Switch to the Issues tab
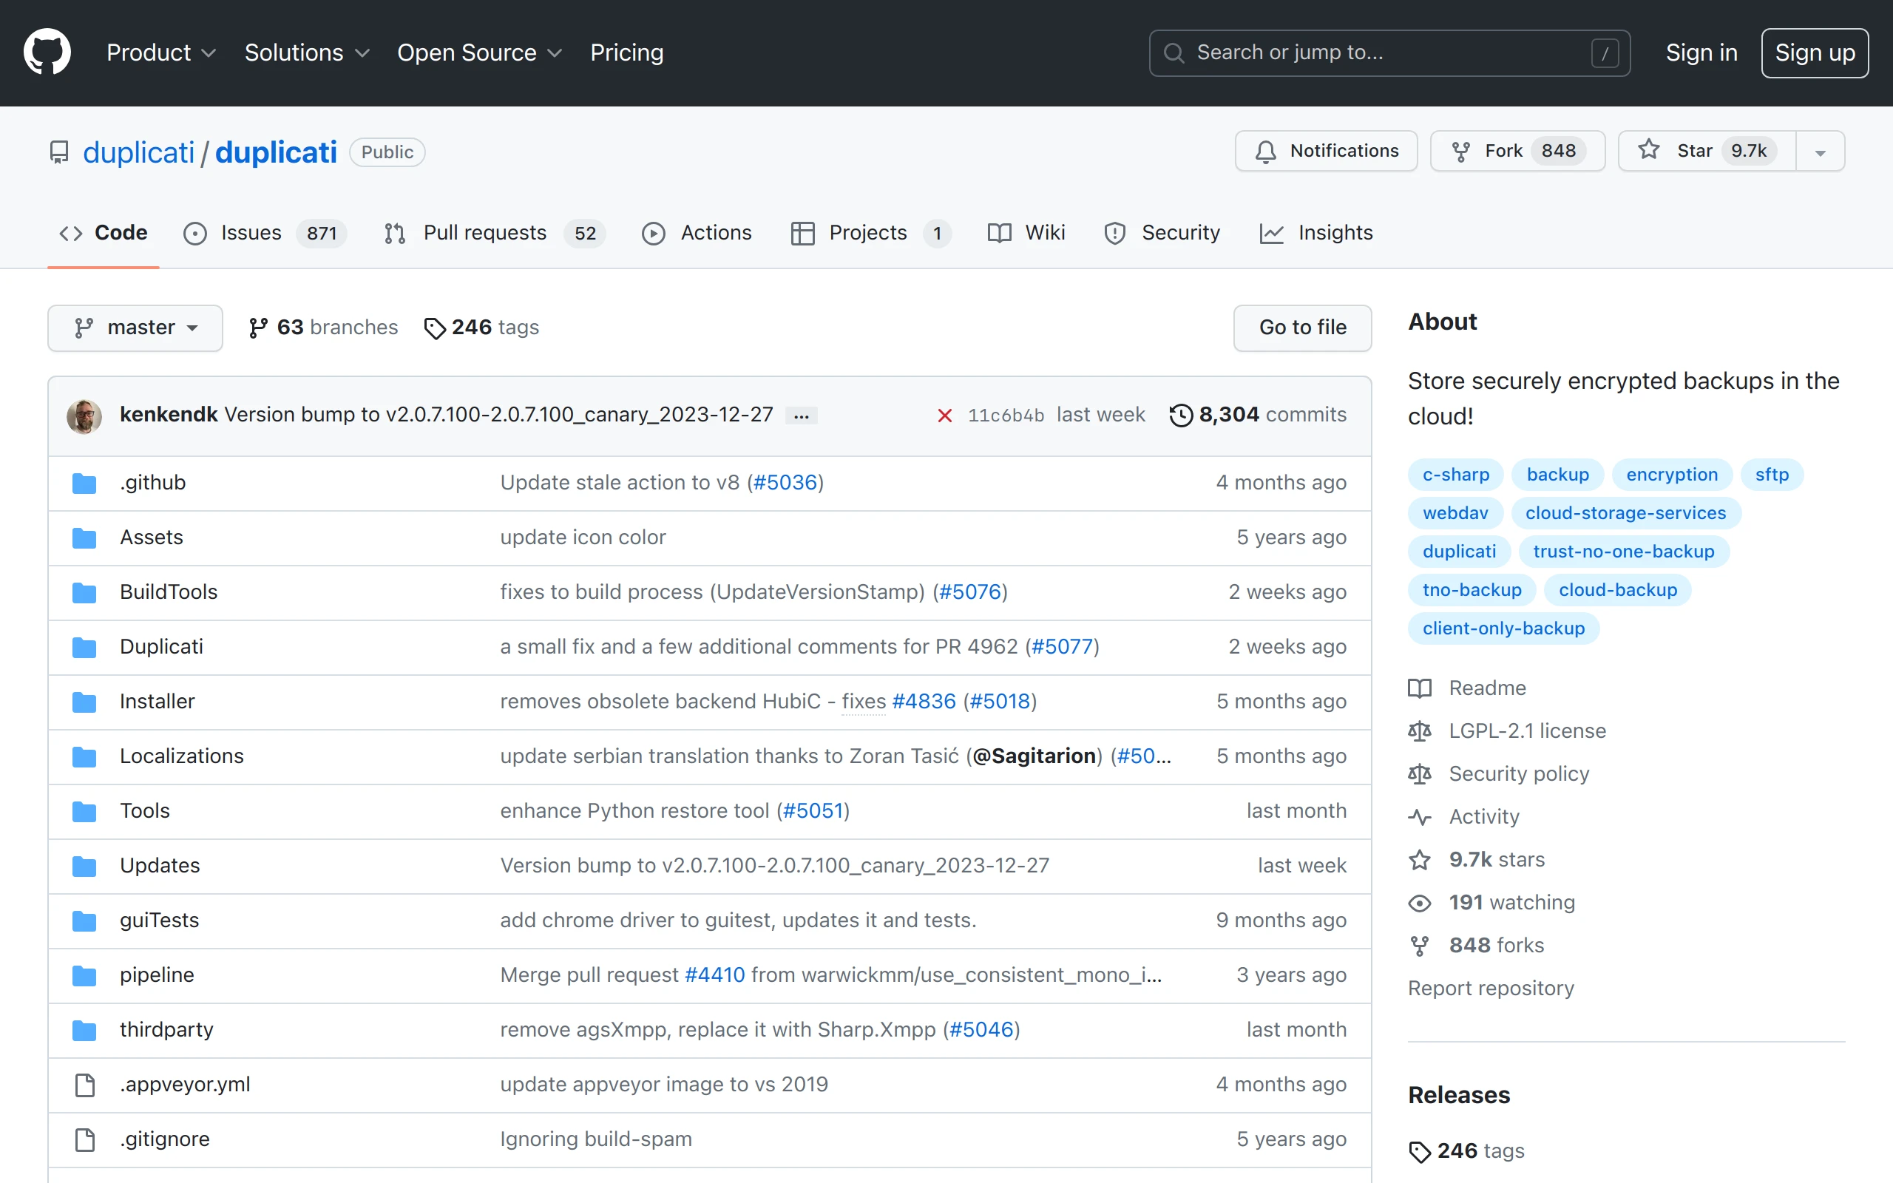1893x1183 pixels. click(251, 233)
